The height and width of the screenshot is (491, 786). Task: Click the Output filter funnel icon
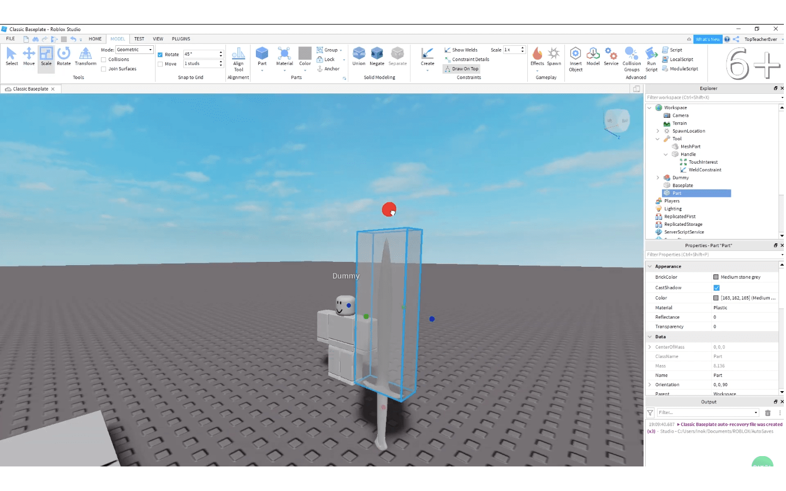point(650,413)
